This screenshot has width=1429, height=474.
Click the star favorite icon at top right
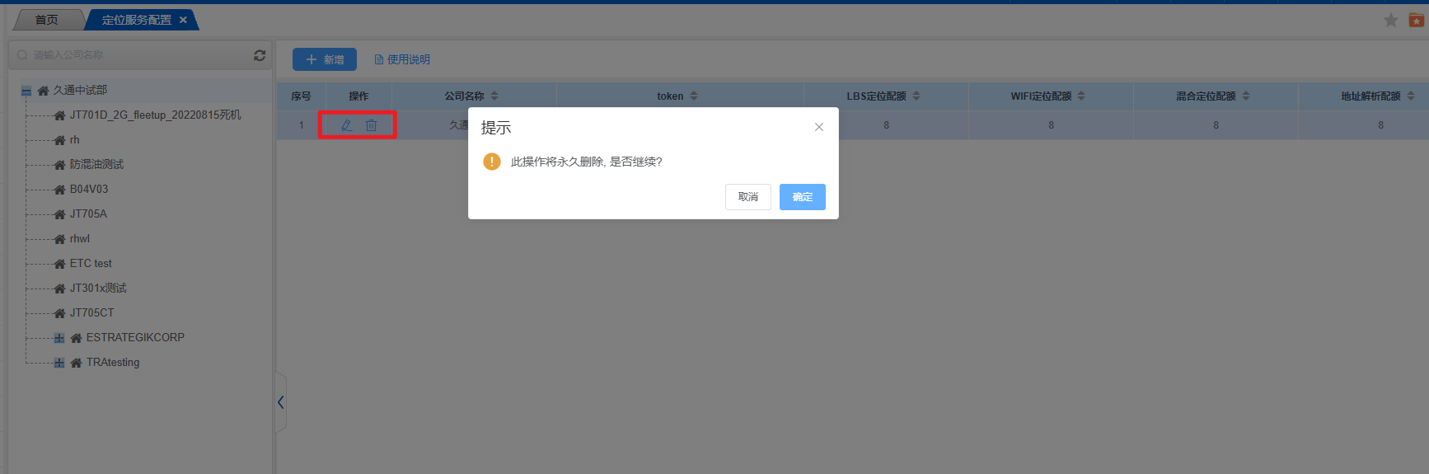(1391, 21)
